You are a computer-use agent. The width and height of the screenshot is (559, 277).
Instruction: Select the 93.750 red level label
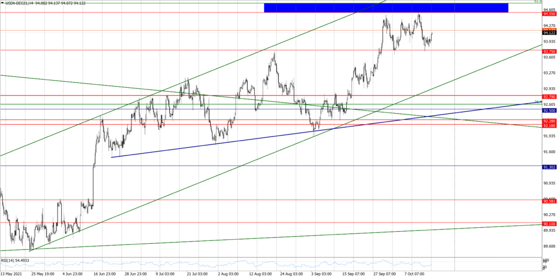coord(549,51)
